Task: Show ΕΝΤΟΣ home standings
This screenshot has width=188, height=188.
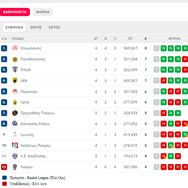Action: [x=36, y=27]
